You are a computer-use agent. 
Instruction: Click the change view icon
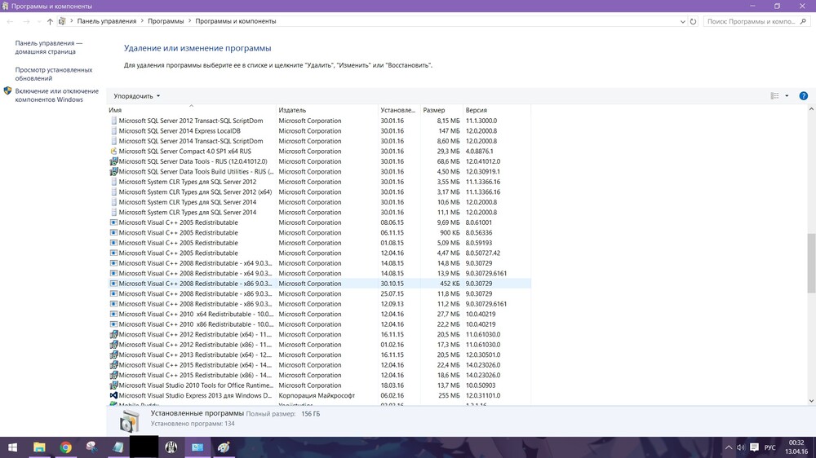pyautogui.click(x=775, y=95)
